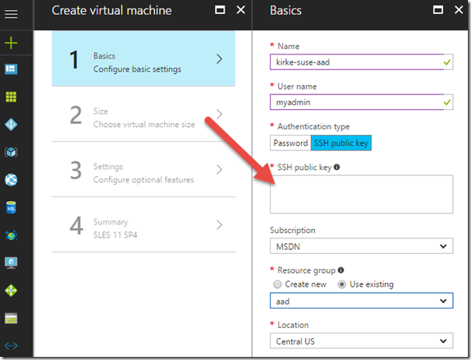Viewport: 471px width, 360px height.
Task: Open step 3 Settings
Action: (143, 169)
